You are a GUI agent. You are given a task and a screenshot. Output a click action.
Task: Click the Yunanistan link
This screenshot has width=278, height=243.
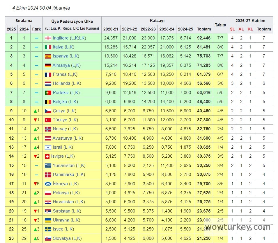click(63, 165)
